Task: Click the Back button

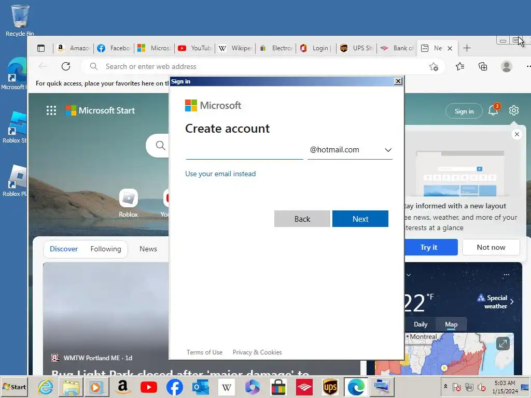Action: tap(302, 219)
